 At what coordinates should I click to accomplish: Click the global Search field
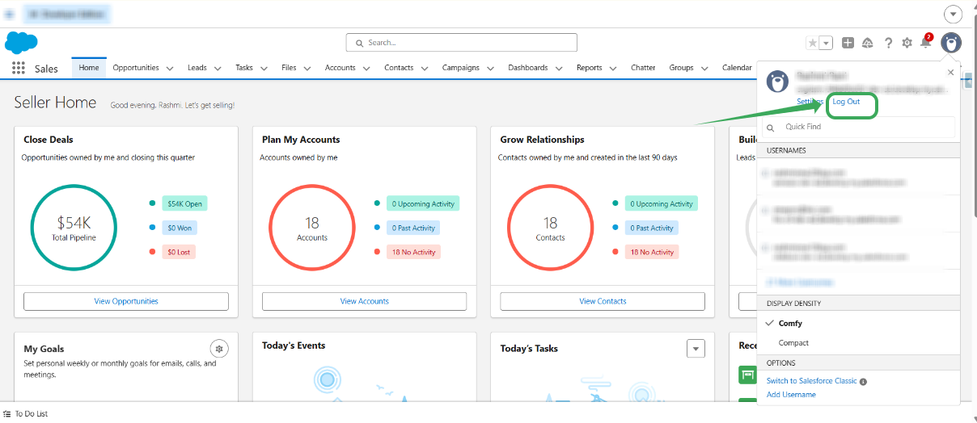pos(462,43)
